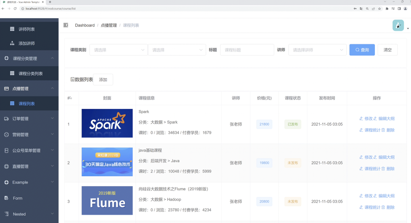Click the 添加 add course button

(103, 80)
